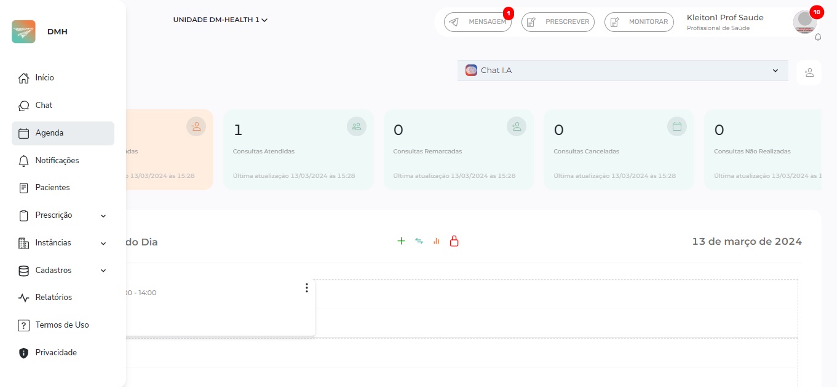Click the add patient icon beside Chat I.A
840x389 pixels.
pyautogui.click(x=809, y=72)
